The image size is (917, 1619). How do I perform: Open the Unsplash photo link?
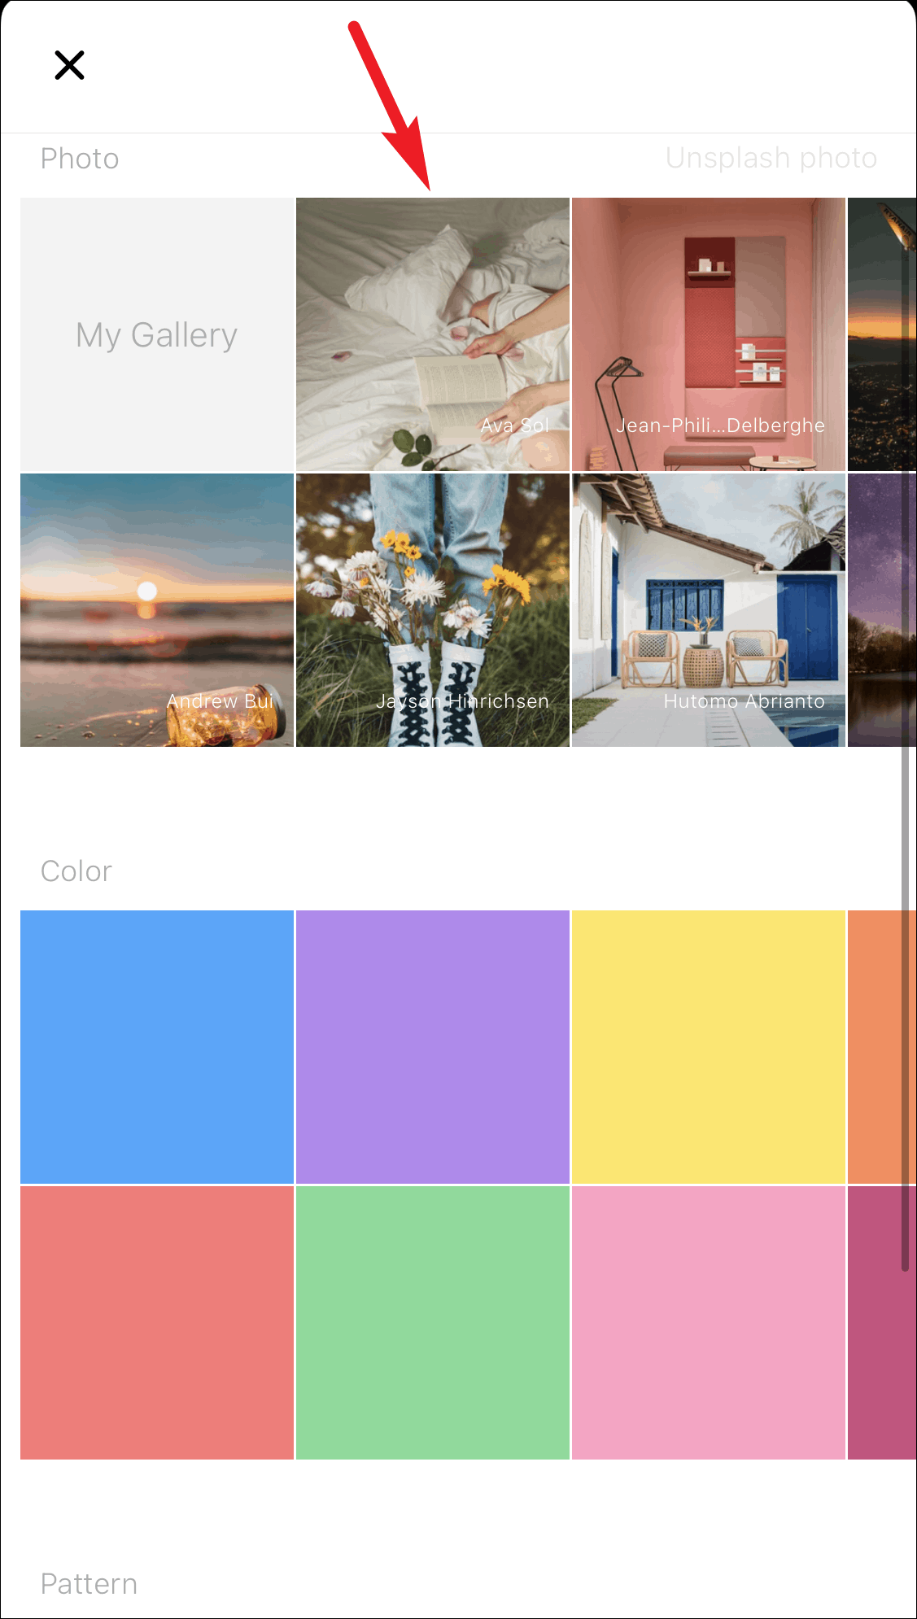tap(771, 158)
